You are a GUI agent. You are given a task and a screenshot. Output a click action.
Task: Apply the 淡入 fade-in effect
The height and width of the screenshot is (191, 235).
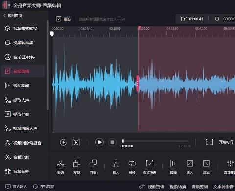pyautogui.click(x=189, y=167)
